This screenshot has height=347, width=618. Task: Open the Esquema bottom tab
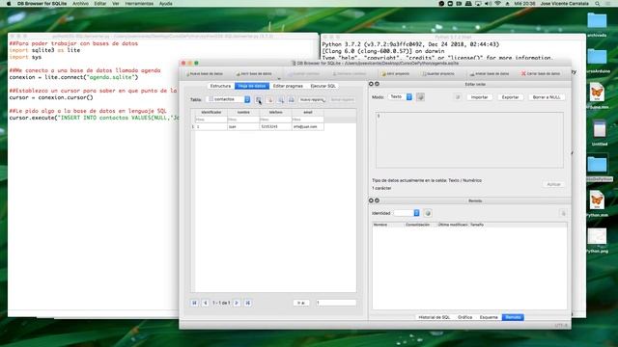tap(489, 317)
